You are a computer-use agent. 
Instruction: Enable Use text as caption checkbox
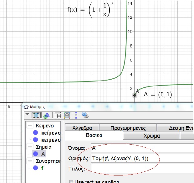(71, 181)
